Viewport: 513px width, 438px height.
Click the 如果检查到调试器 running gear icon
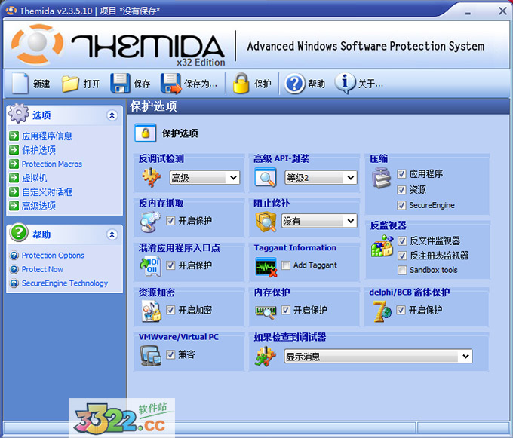[x=266, y=356]
